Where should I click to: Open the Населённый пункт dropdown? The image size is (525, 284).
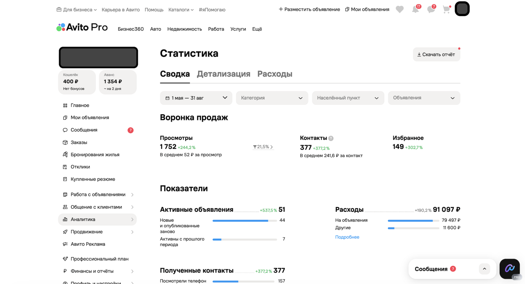pos(348,98)
